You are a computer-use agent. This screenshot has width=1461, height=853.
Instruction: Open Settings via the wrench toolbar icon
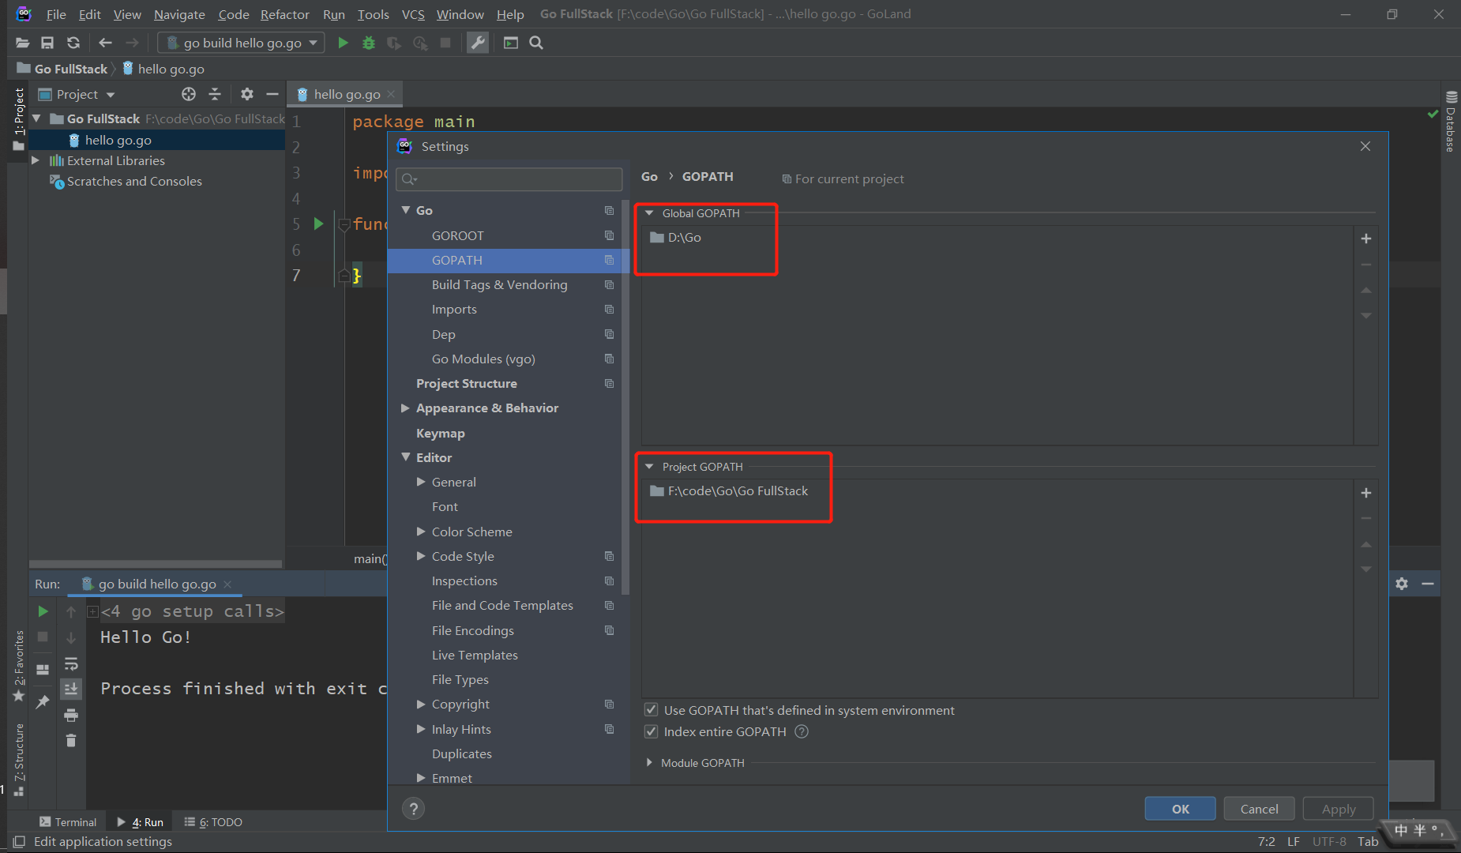coord(478,43)
